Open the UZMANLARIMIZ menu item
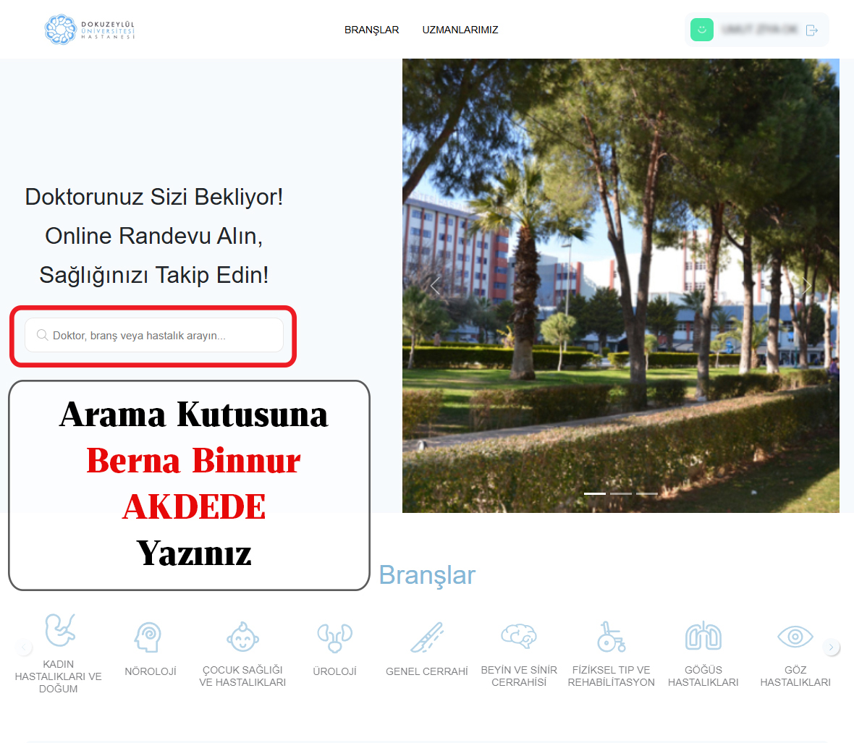This screenshot has height=743, width=854. point(460,30)
